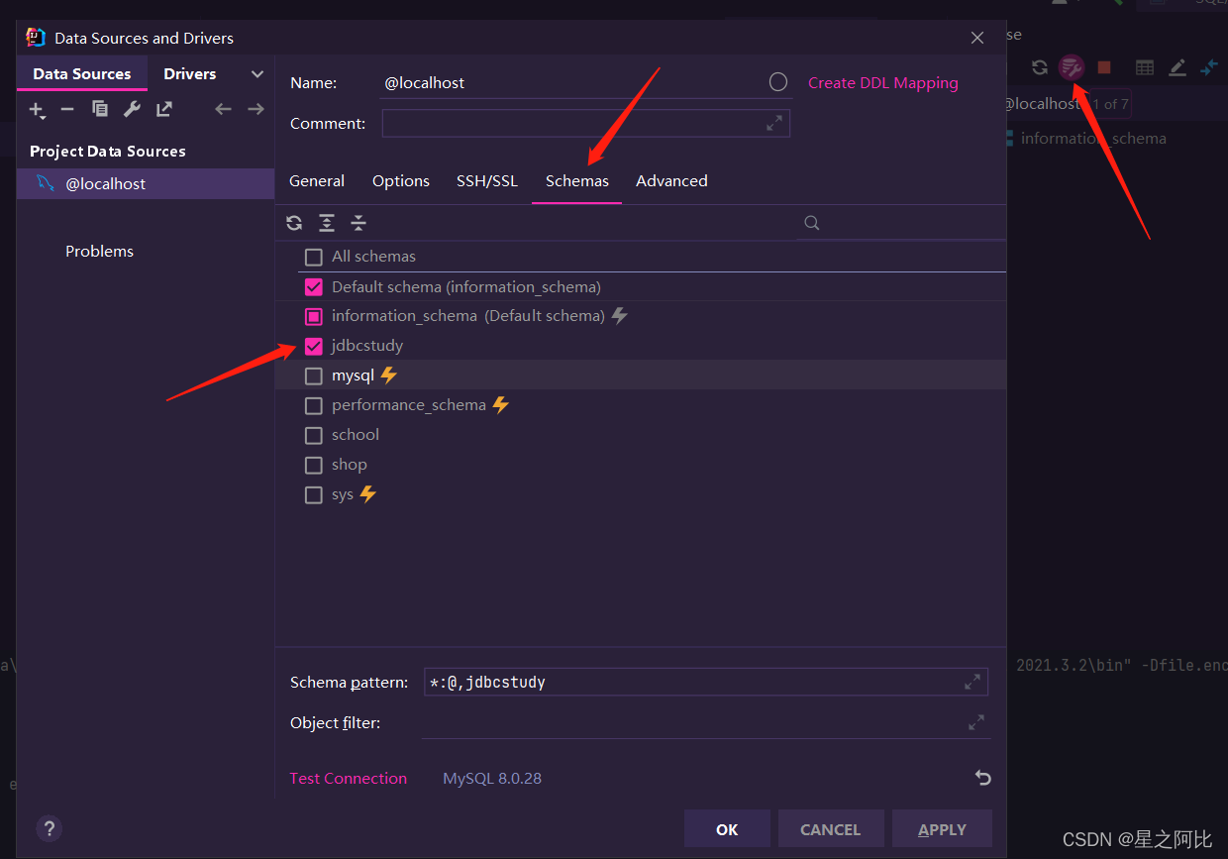Screen dimensions: 1228x859
Task: Check the performance_schema checkbox
Action: point(314,405)
